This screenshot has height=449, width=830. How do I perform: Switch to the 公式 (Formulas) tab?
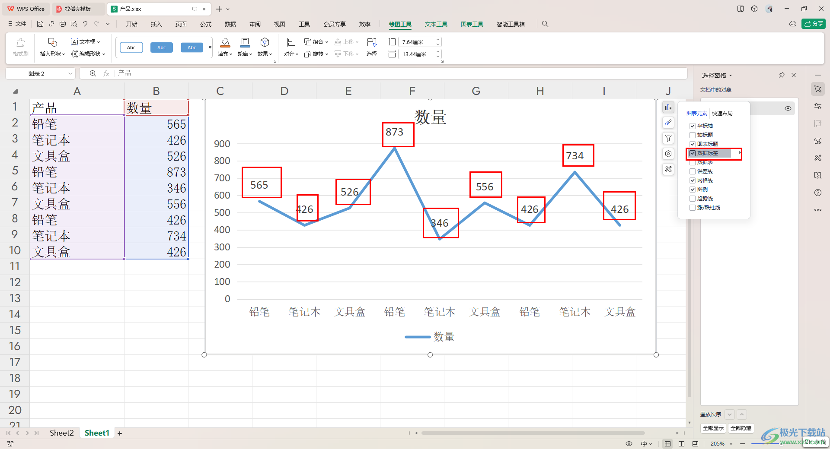(x=206, y=24)
